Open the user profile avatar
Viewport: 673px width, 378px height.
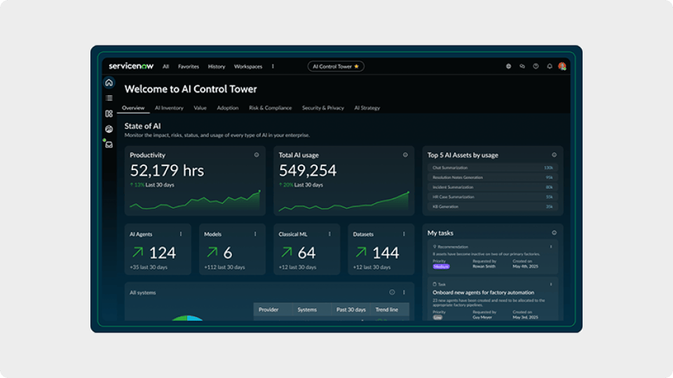tap(562, 66)
